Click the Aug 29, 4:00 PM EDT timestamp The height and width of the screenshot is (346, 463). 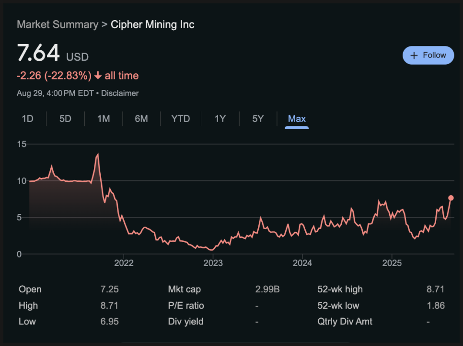55,93
